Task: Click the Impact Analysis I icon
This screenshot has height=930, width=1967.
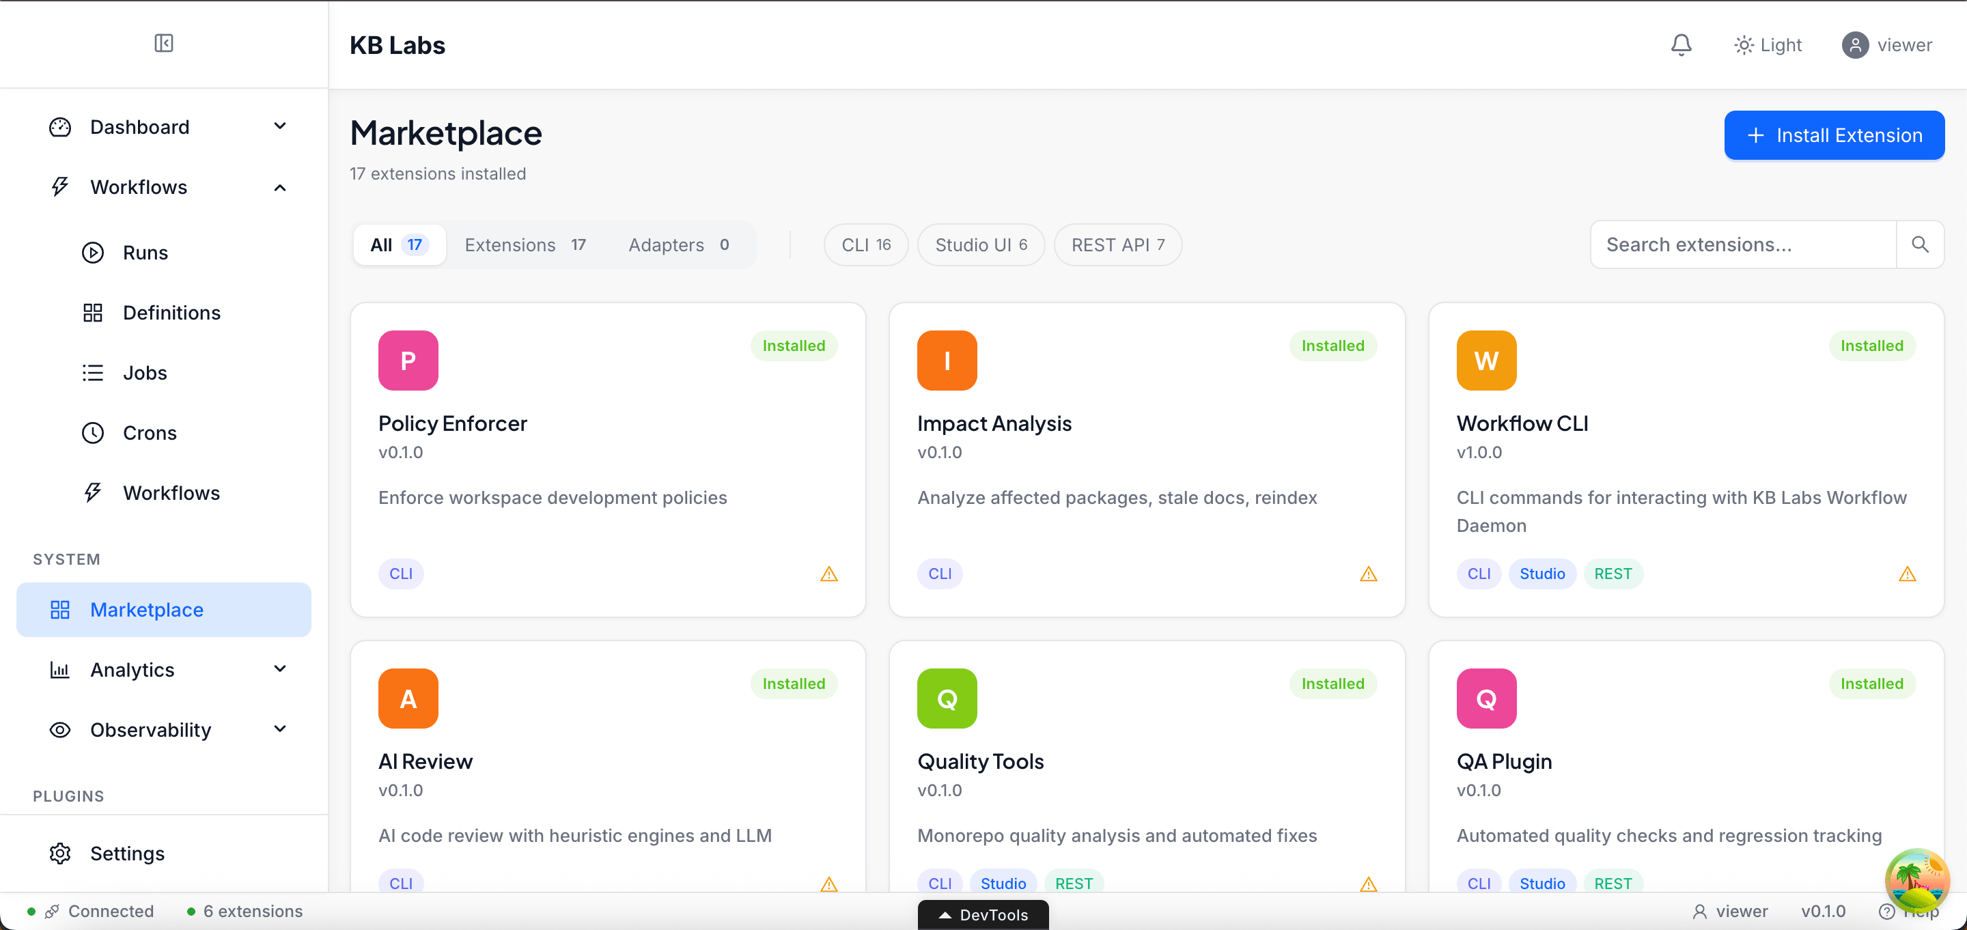Action: point(947,361)
